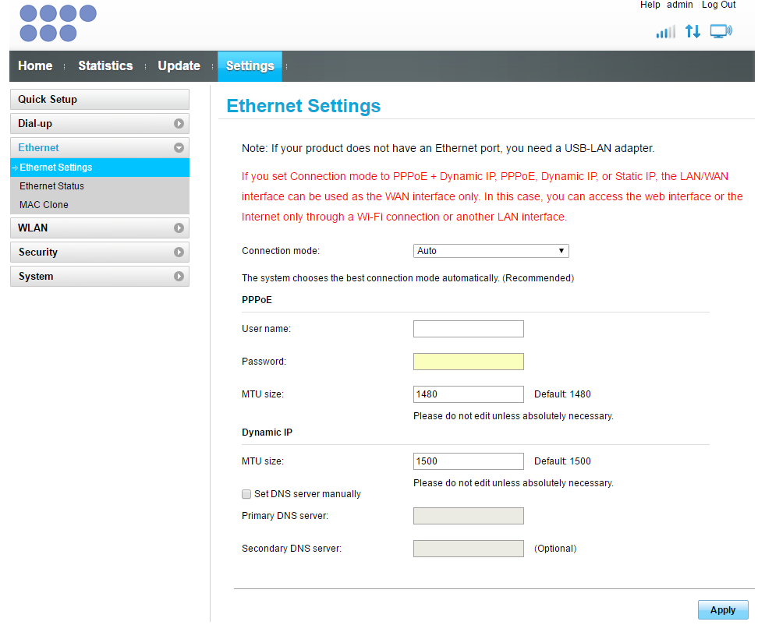Switch to the Update tab
758x625 pixels.
(179, 66)
